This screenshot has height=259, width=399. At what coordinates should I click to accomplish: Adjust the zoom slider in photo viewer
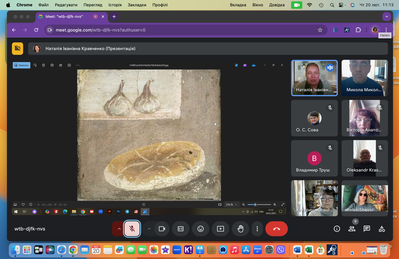tap(259, 205)
